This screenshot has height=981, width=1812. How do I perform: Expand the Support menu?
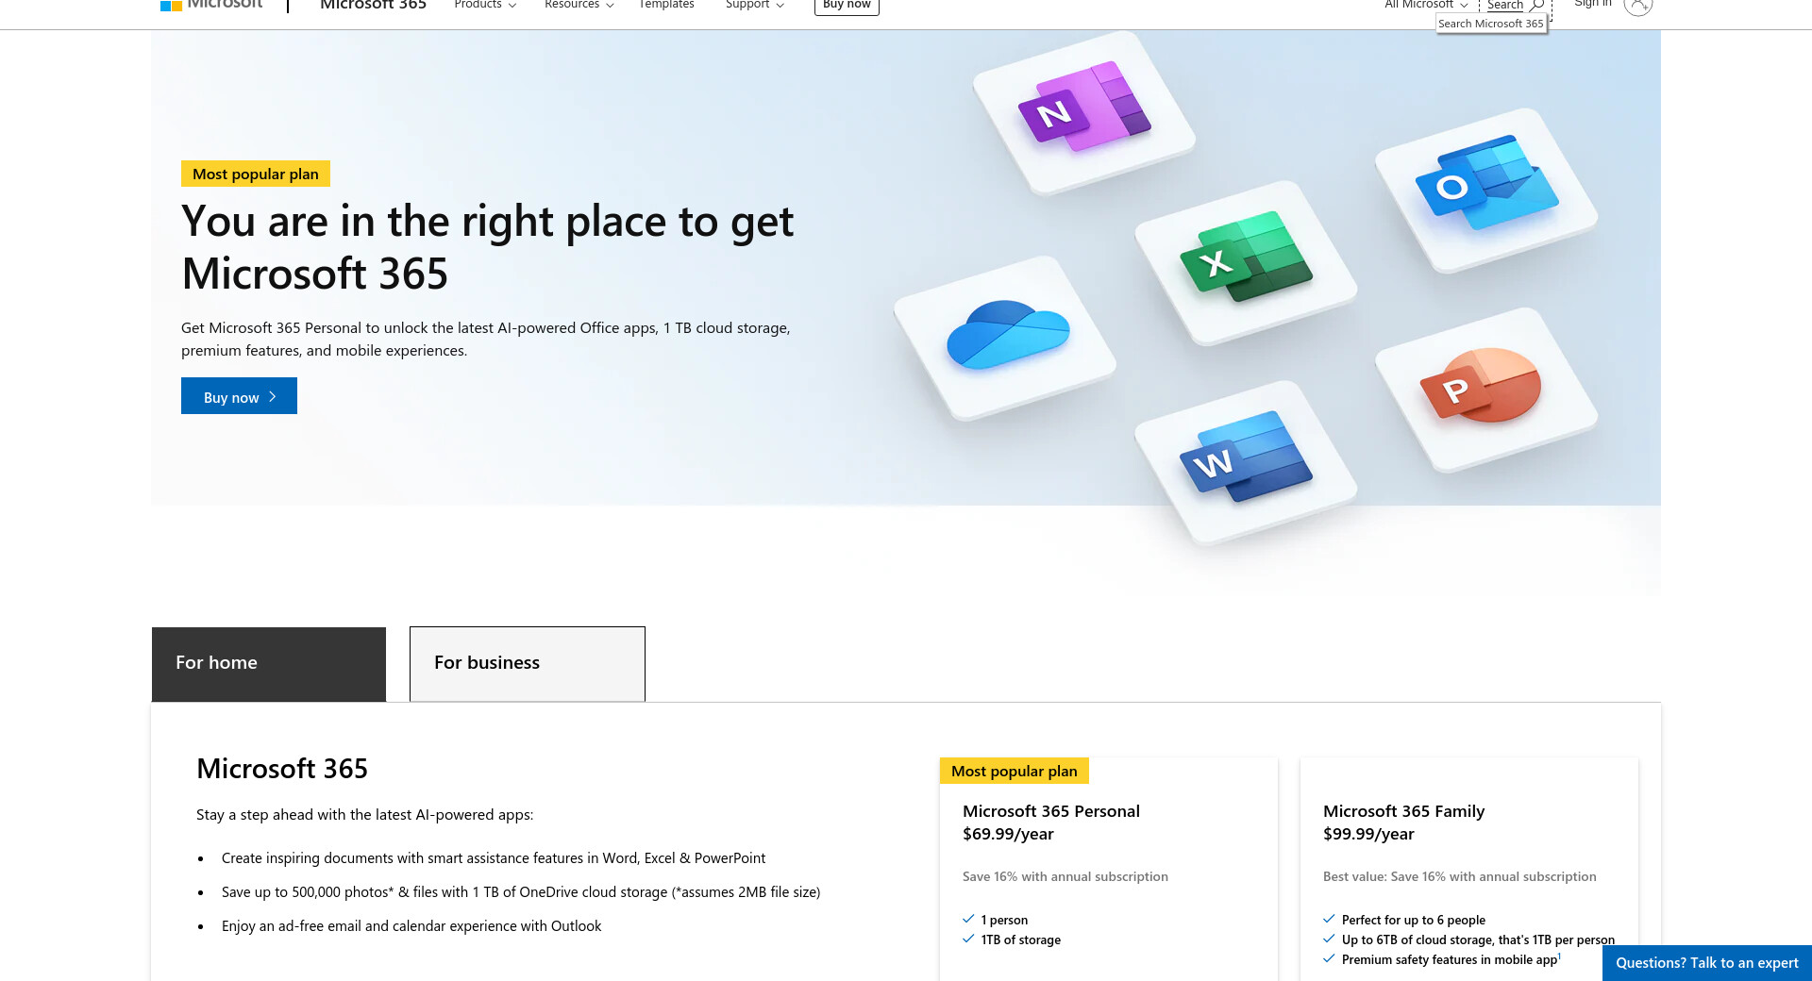[x=755, y=5]
